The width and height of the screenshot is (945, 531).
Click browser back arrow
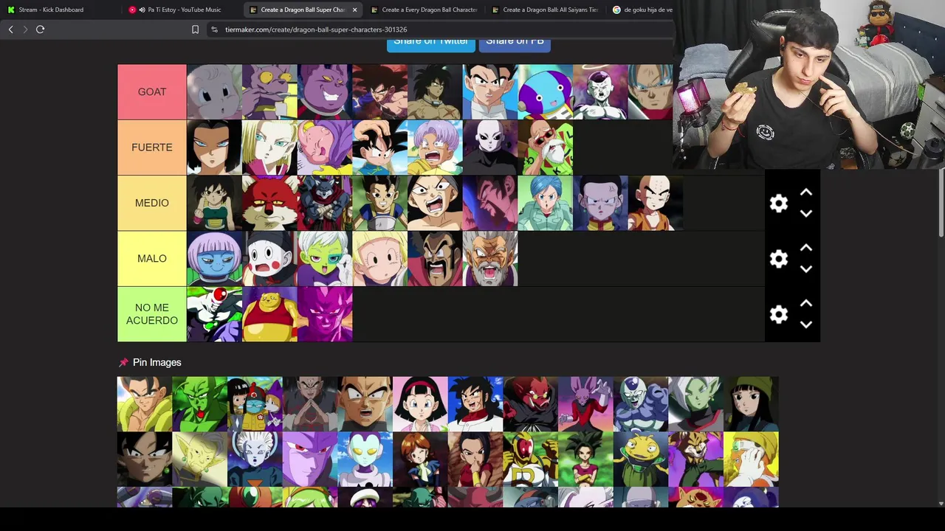pos(10,29)
